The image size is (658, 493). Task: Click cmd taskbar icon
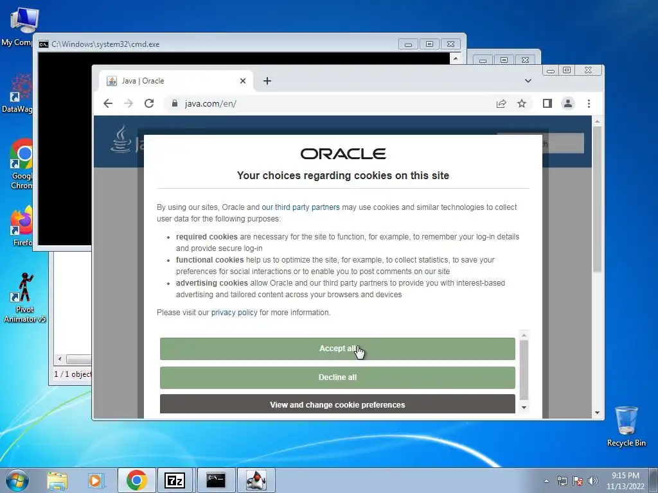coord(216,480)
